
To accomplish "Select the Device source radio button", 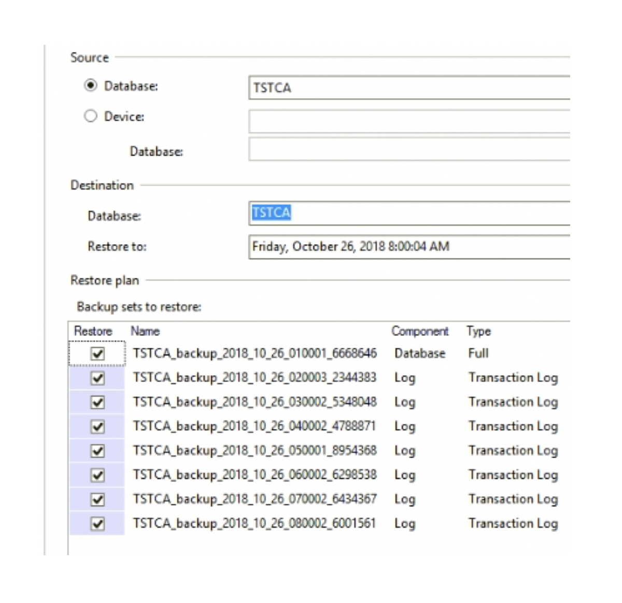I will tap(91, 116).
